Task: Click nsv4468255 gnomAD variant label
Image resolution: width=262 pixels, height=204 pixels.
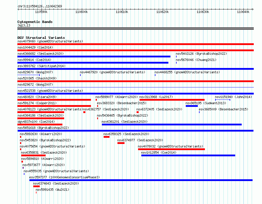Action: point(187,72)
